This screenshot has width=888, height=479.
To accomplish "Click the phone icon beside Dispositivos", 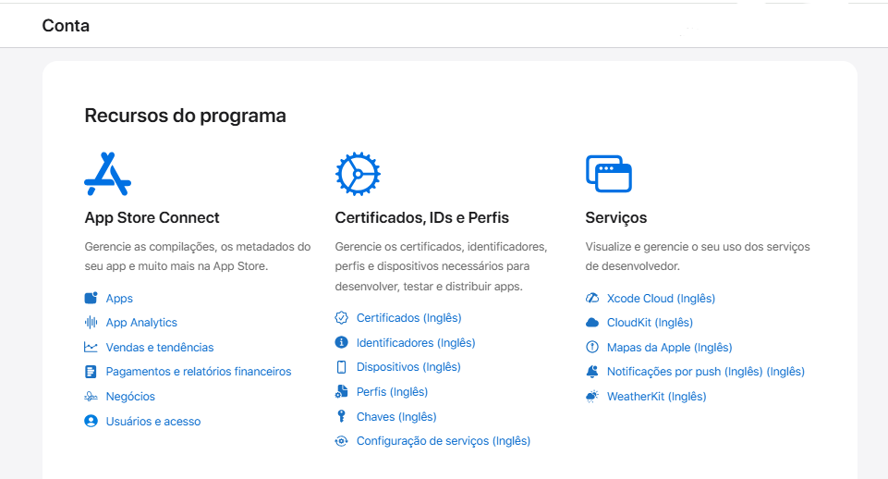I will (341, 367).
